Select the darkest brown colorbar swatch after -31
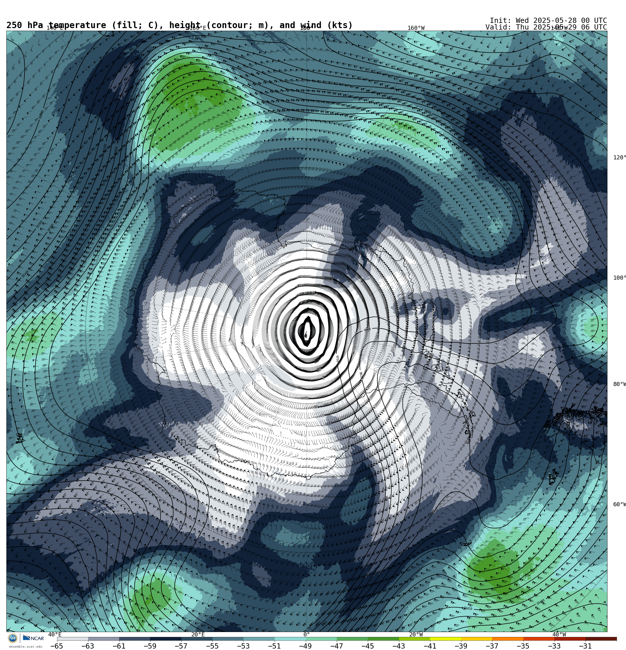The width and height of the screenshot is (626, 650). (601, 639)
